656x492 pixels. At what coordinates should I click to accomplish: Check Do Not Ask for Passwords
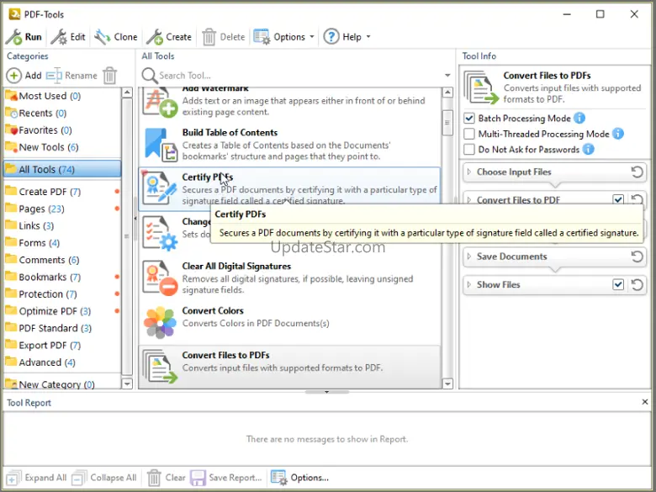tap(470, 150)
